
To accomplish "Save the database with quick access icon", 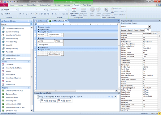I will pyautogui.click(x=5, y=2).
